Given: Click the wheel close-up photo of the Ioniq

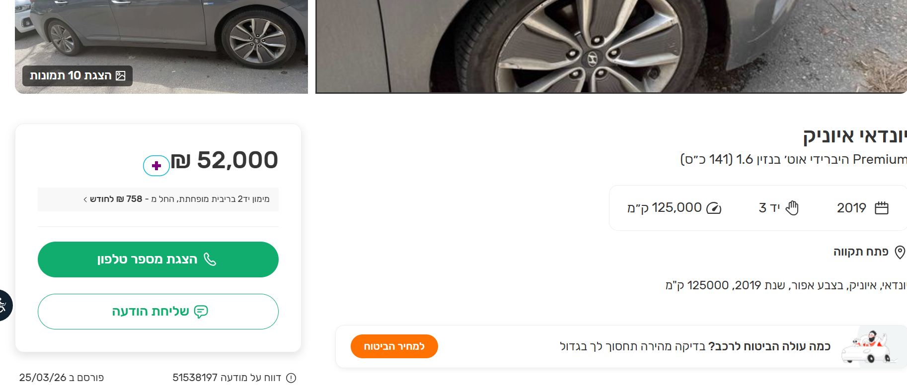Looking at the screenshot, I should click(x=611, y=47).
